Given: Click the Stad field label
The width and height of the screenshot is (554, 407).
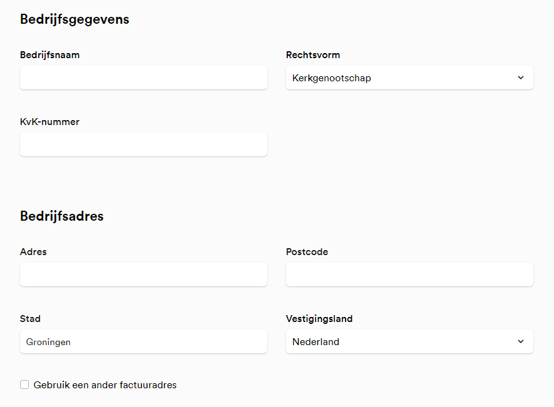Looking at the screenshot, I should (x=30, y=319).
